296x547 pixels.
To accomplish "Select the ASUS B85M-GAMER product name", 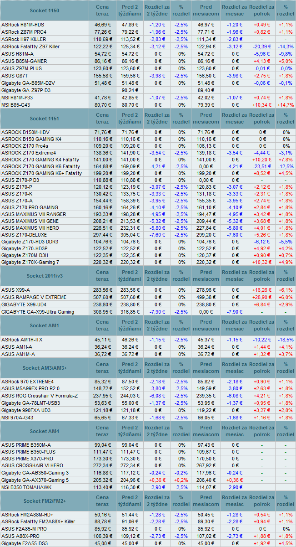I will click(x=24, y=61).
